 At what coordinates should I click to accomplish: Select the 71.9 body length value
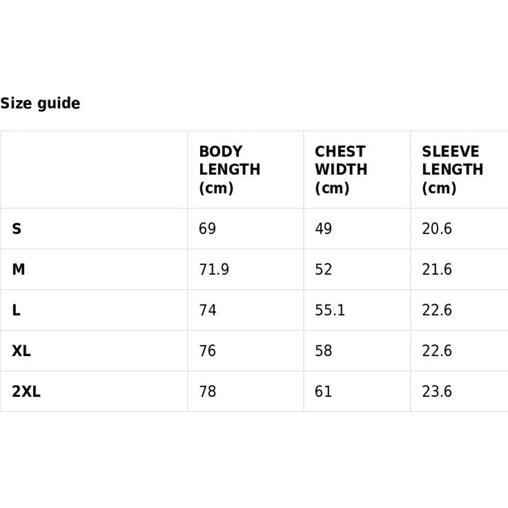tap(214, 270)
